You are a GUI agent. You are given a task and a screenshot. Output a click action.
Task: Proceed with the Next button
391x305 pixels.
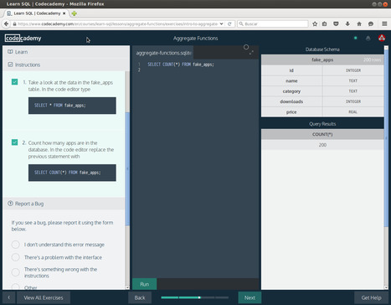pyautogui.click(x=250, y=297)
